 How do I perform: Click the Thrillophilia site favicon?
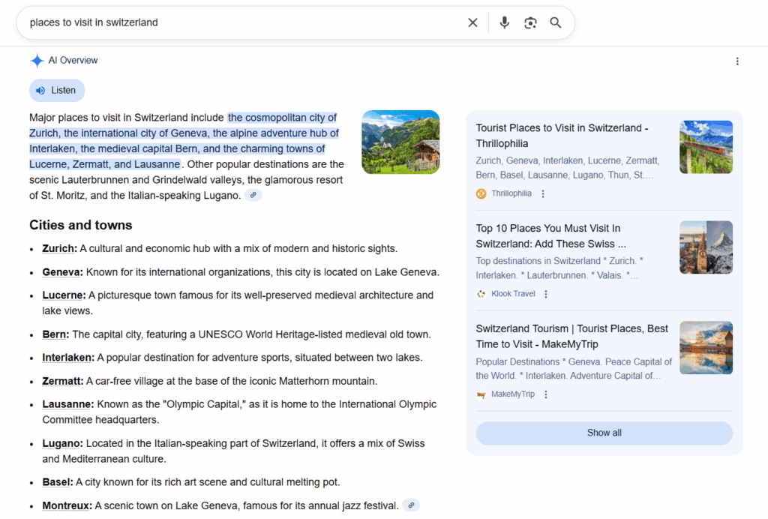tap(481, 193)
